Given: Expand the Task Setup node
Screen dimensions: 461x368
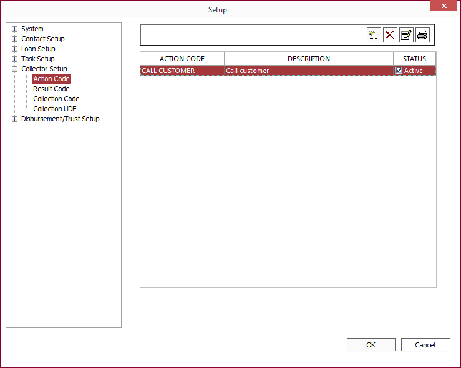Looking at the screenshot, I should 14,59.
